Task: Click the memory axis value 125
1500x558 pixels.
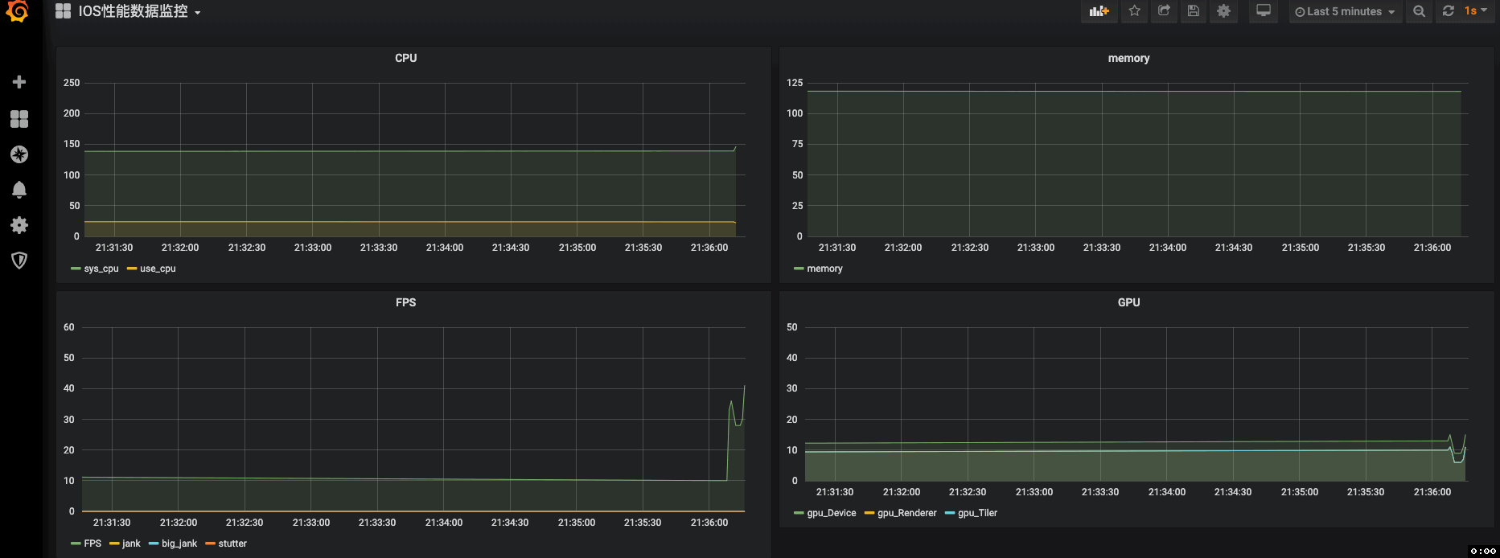Action: [795, 83]
